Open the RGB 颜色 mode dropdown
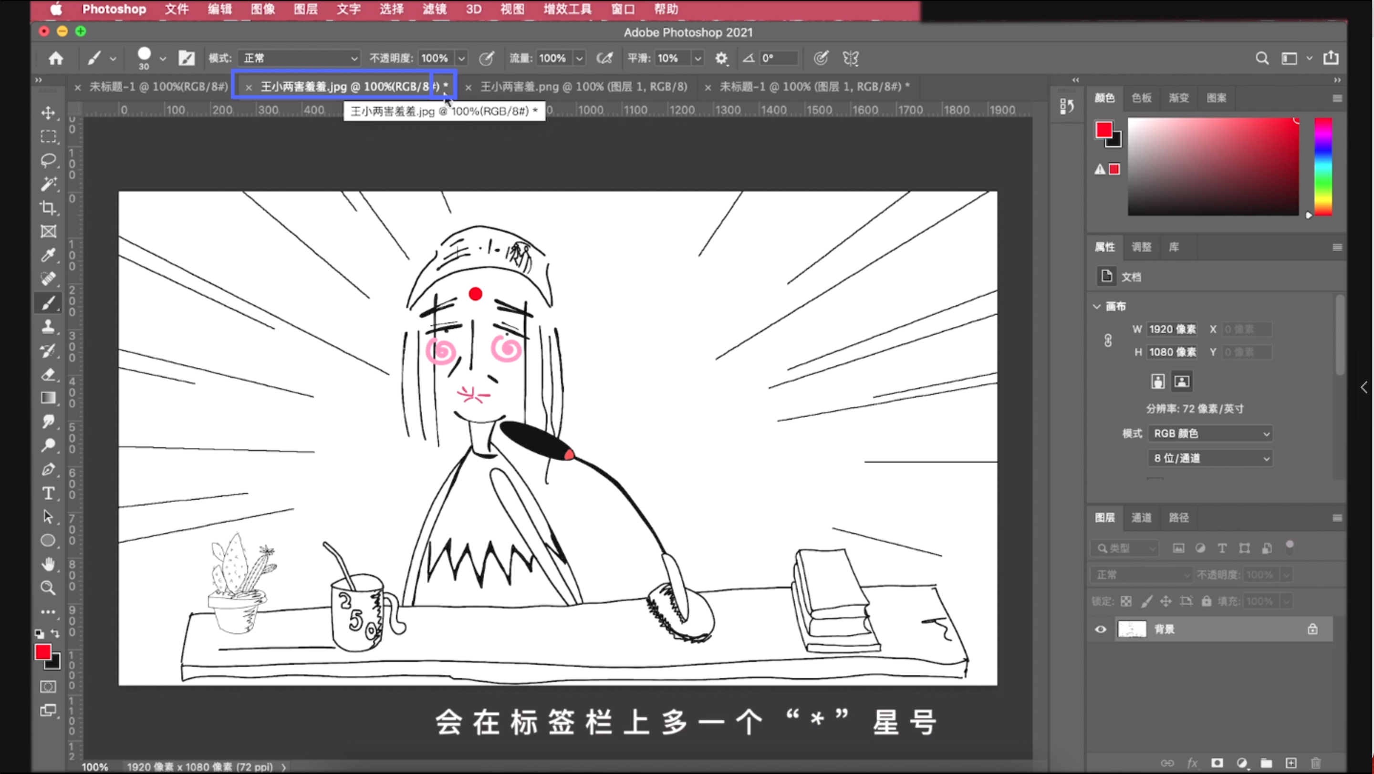Image resolution: width=1374 pixels, height=774 pixels. point(1211,433)
